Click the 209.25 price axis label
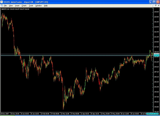The height and width of the screenshot is (116, 160). 156,67
